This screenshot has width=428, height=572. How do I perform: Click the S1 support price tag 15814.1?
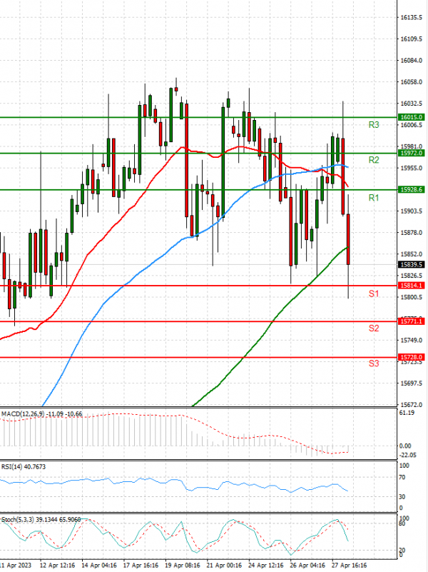click(412, 286)
